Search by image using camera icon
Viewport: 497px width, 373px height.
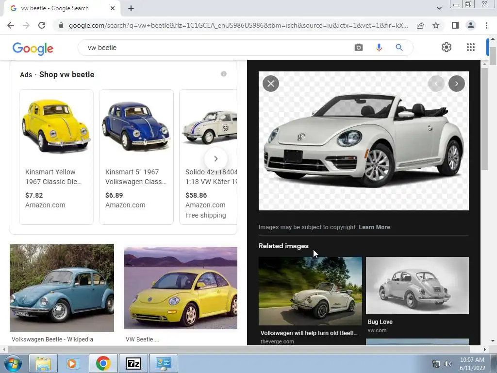359,48
